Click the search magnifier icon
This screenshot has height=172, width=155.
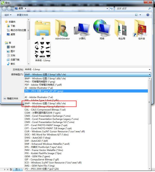coord(149,9)
